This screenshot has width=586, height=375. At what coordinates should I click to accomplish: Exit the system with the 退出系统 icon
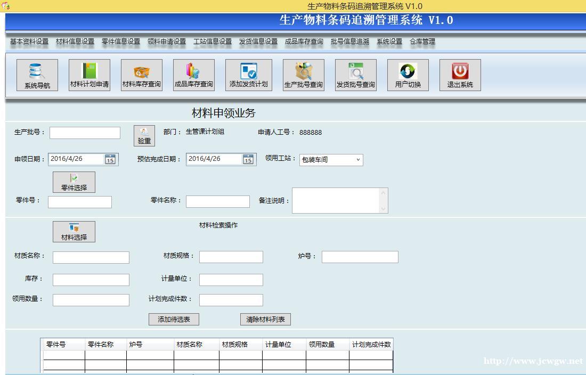[459, 75]
